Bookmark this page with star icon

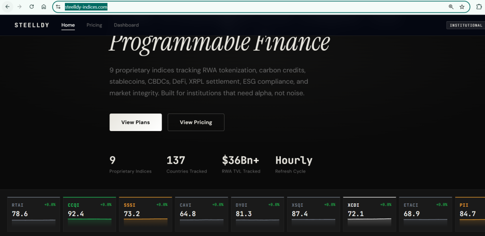click(462, 7)
